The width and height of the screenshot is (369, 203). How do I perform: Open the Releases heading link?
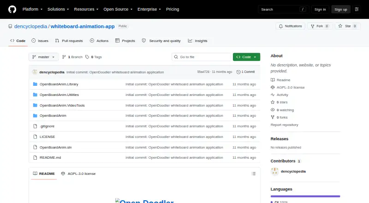click(x=280, y=139)
